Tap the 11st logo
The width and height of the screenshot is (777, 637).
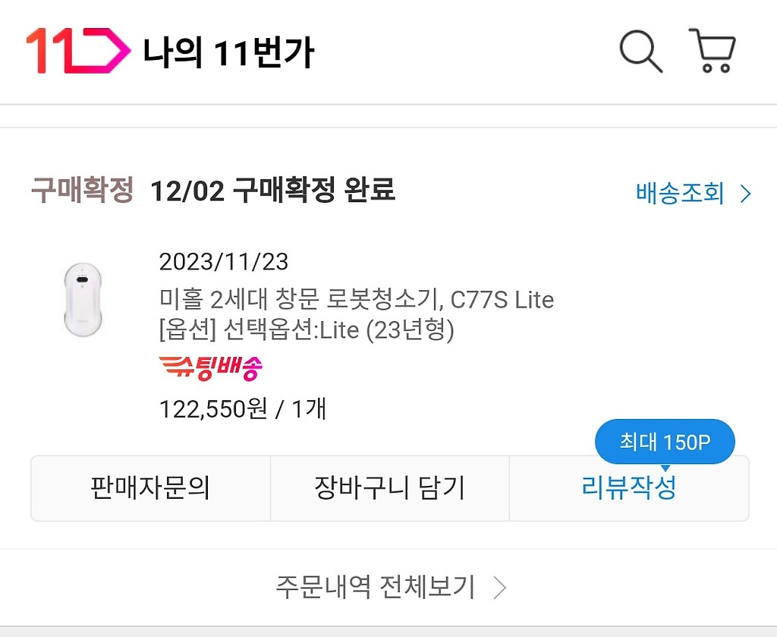coord(78,51)
